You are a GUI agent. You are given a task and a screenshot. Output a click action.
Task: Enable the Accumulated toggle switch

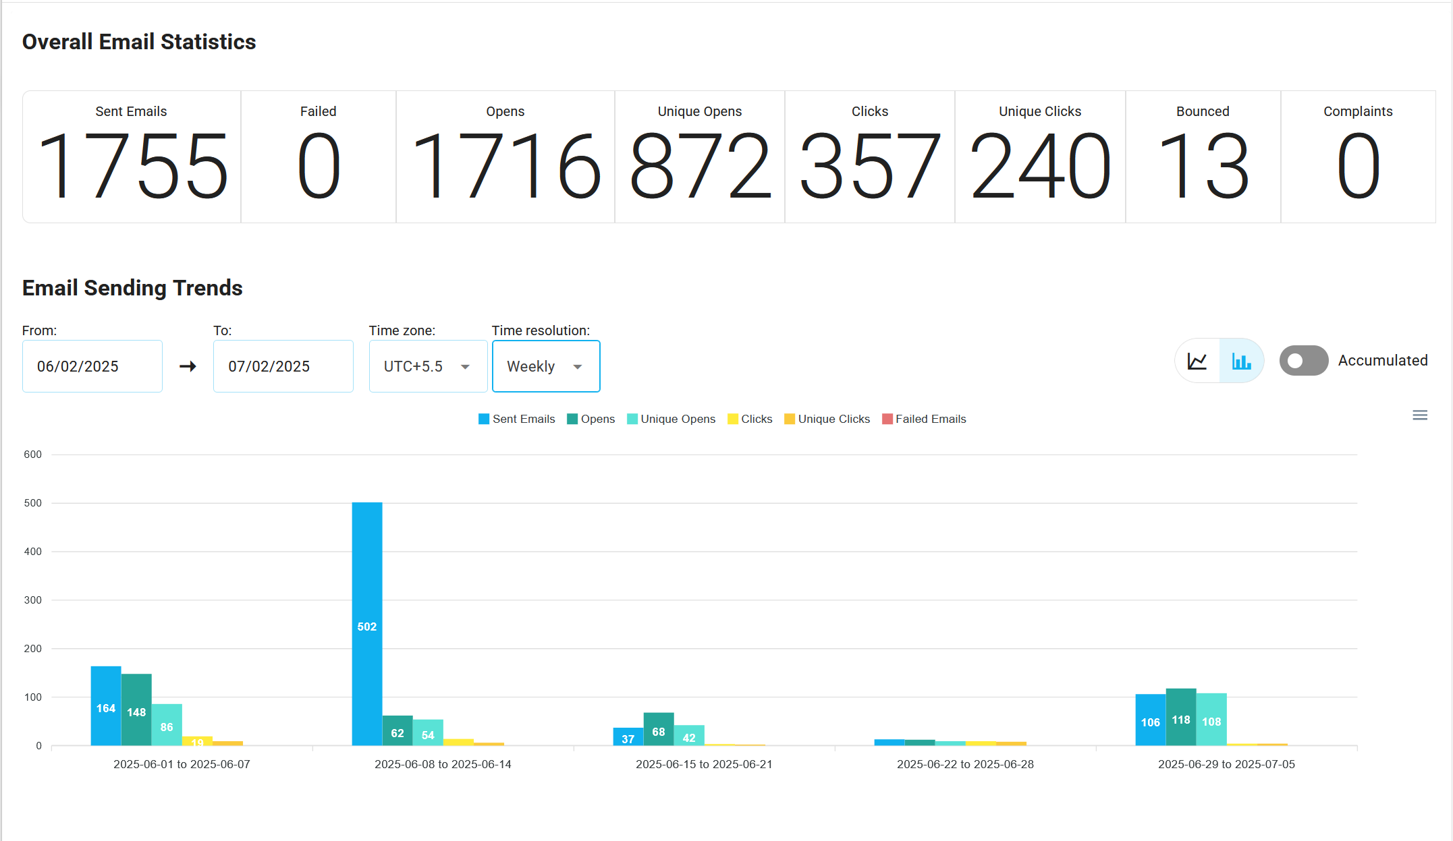(x=1303, y=361)
